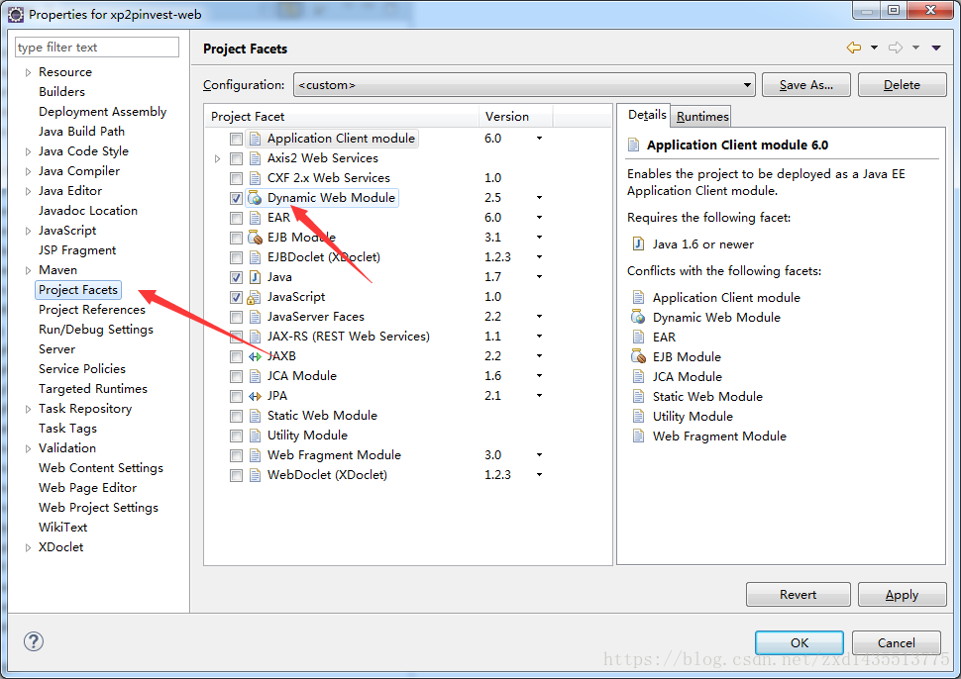Expand the Maven tree node
Screen dimensions: 961x679
click(28, 270)
